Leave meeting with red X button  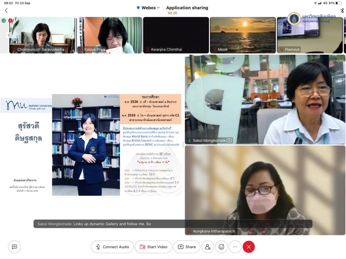[x=249, y=247]
